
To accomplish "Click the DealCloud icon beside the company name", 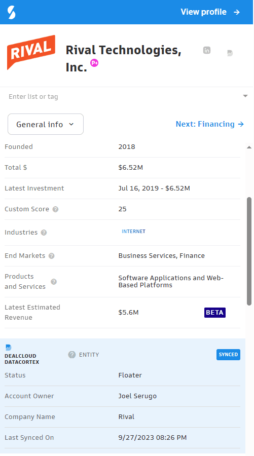I will [x=230, y=53].
